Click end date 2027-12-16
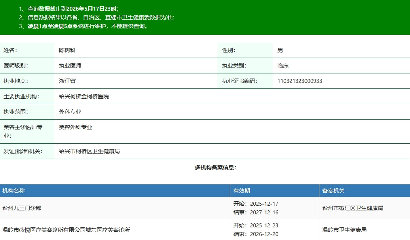 [264, 212]
